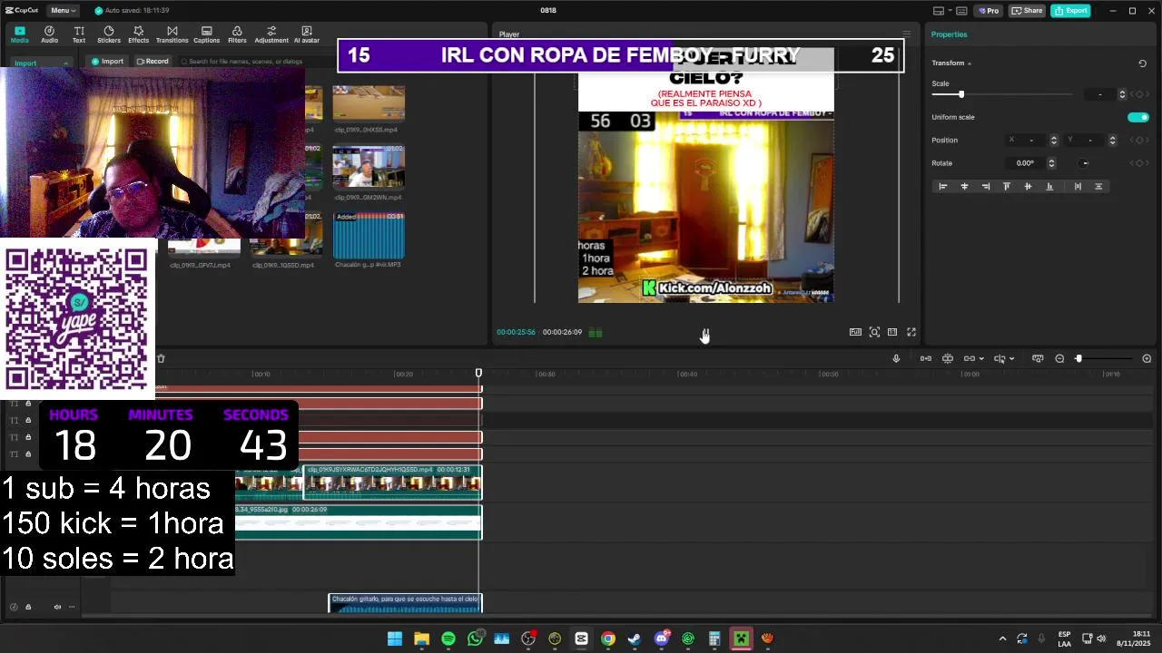Screen dimensions: 1162x653
Task: Open the Filters tab
Action: coord(237,34)
